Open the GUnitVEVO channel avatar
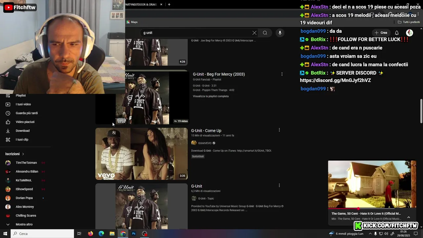 tap(194, 143)
